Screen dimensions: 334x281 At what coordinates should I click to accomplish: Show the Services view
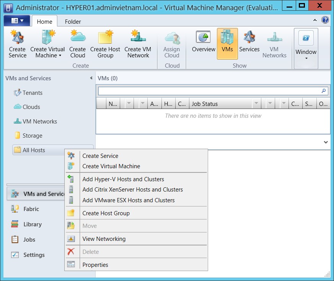249,44
